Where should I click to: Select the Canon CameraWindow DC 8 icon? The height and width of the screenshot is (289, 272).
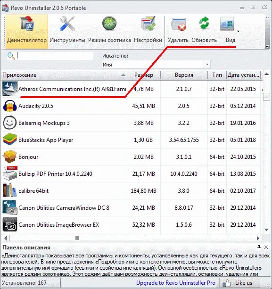[10, 207]
